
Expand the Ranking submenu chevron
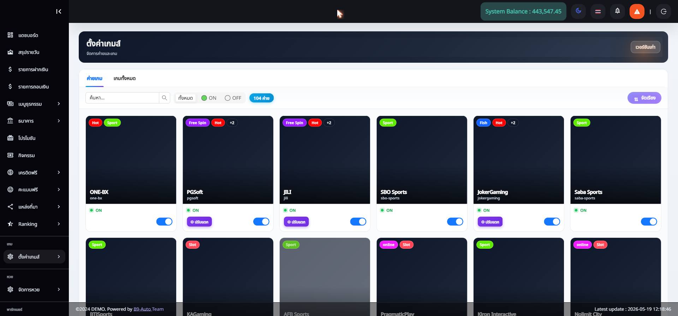pos(59,224)
